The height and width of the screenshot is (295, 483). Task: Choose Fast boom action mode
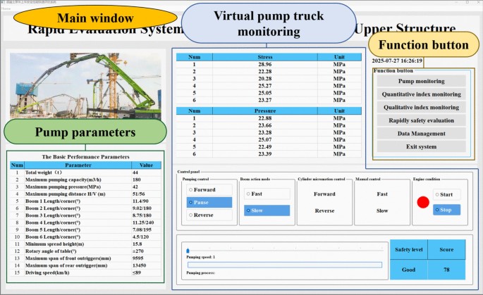267,194
